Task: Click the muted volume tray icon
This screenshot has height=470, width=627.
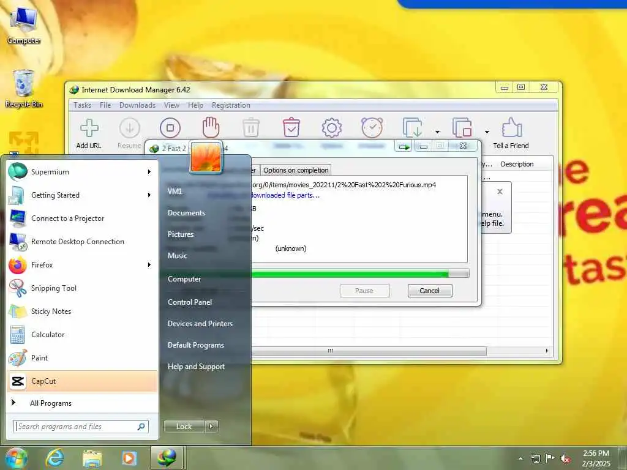Action: coord(565,458)
